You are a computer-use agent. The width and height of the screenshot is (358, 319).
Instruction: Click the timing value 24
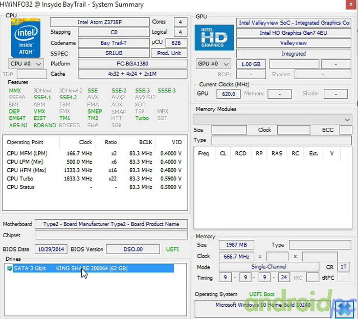pos(284,278)
